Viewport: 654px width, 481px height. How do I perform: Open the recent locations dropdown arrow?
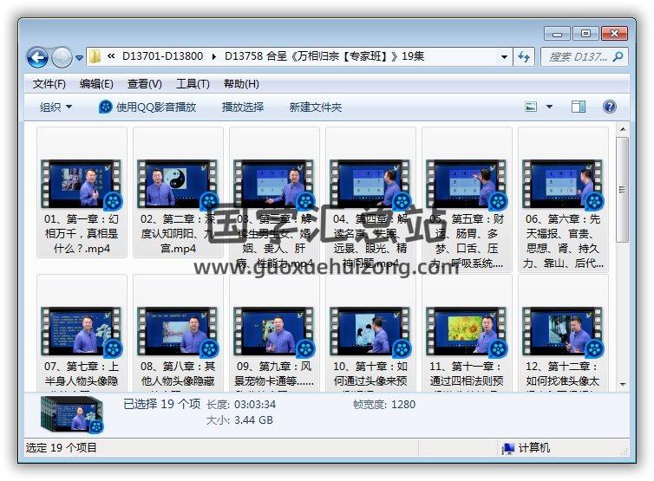click(x=79, y=58)
